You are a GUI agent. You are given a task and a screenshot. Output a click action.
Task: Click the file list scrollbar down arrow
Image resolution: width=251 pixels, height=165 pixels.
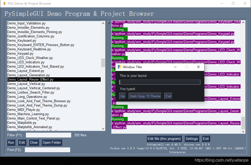pyautogui.click(x=103, y=129)
